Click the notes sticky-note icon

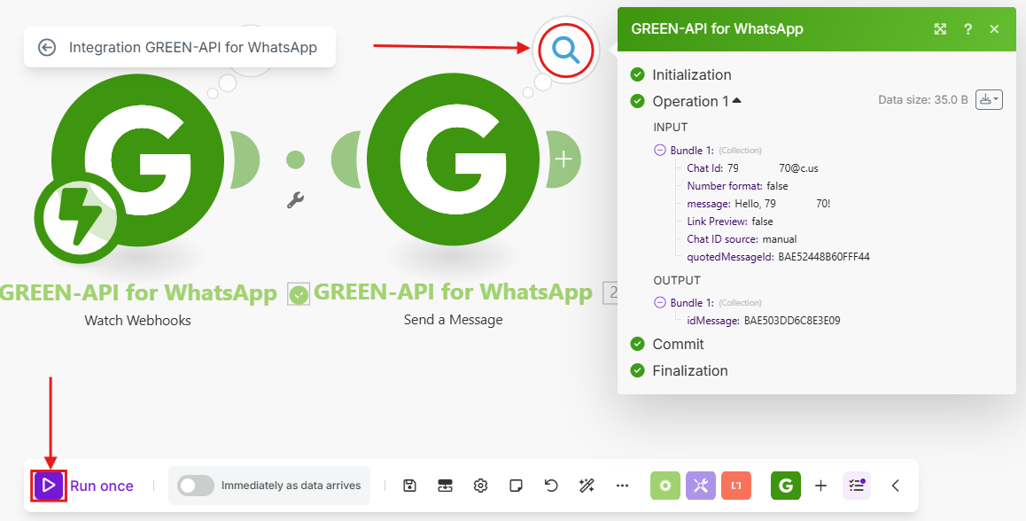coord(516,486)
